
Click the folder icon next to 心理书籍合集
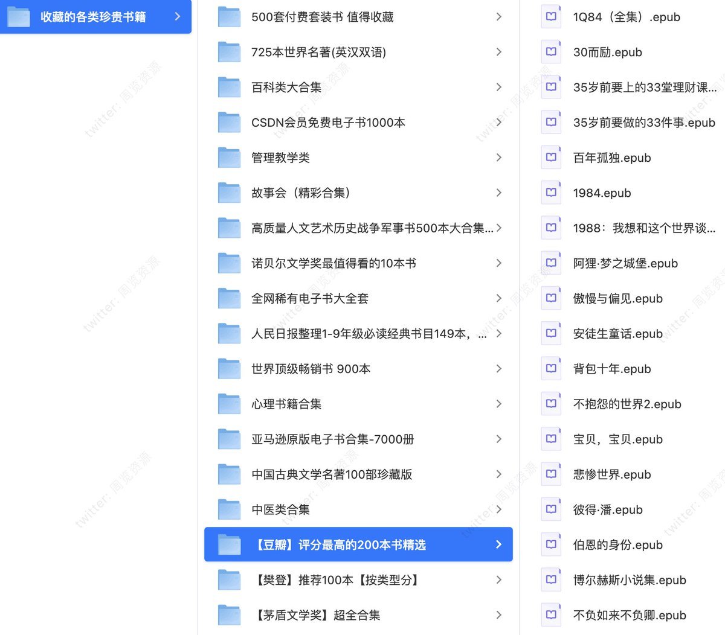click(x=229, y=404)
